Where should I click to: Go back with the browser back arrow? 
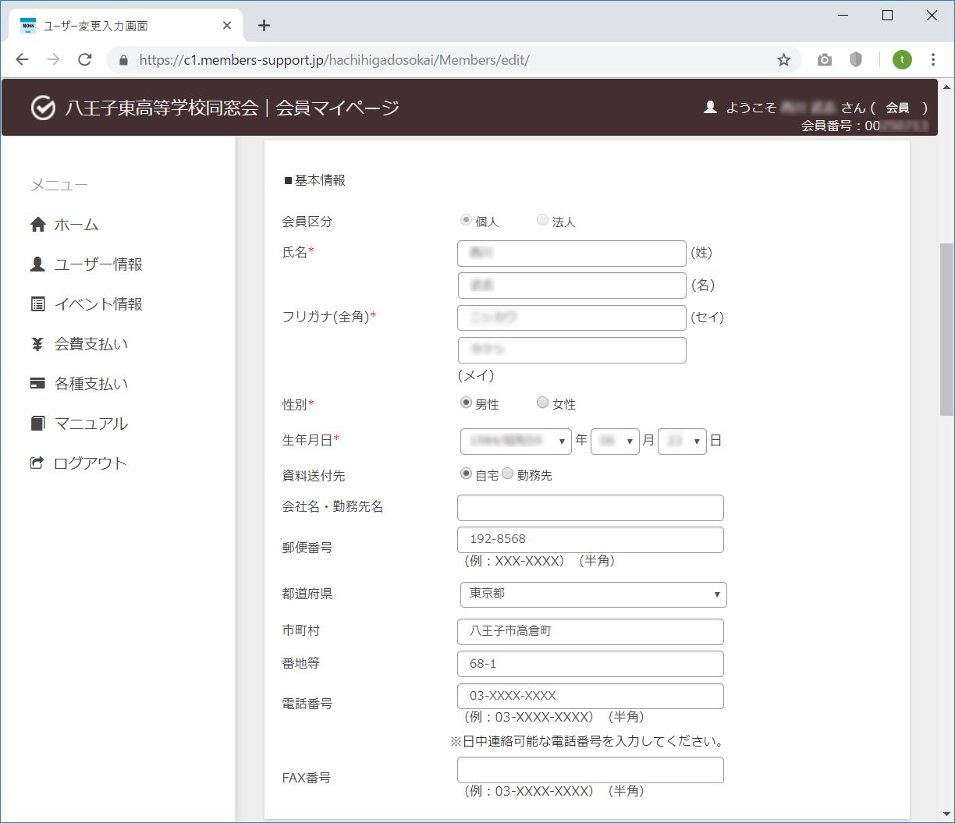(22, 60)
